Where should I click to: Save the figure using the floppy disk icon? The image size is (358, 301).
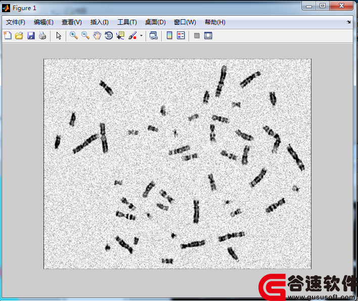coord(31,35)
